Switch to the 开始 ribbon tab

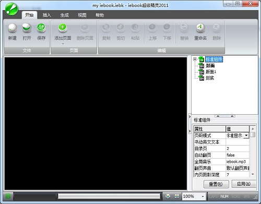tap(29, 15)
